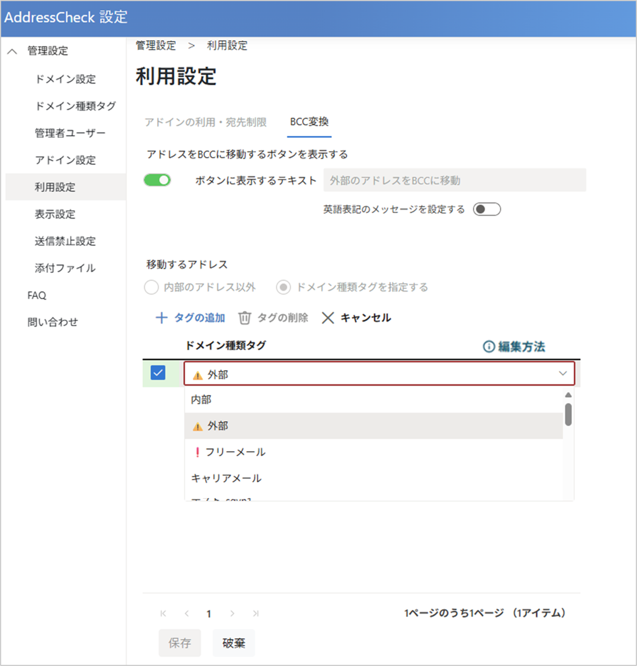
Task: Switch to アドインの利用・宛先制限 tab
Action: pos(206,122)
